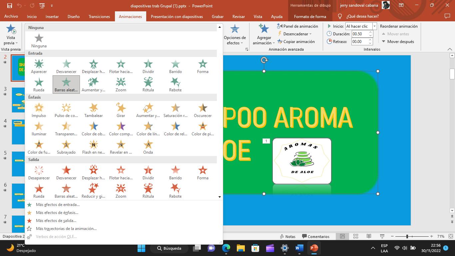This screenshot has height=256, width=455.
Task: Open Más trayectorias de la animación
Action: point(66,229)
